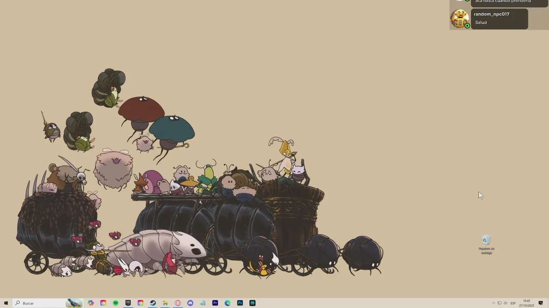
Task: Open Steam from the taskbar
Action: point(153,303)
